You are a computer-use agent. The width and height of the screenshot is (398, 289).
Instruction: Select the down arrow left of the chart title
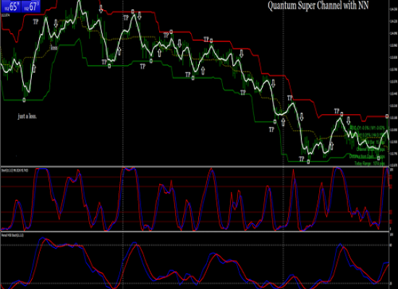coord(101,9)
